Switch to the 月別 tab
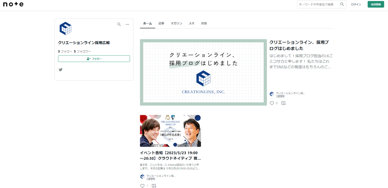 (204, 23)
